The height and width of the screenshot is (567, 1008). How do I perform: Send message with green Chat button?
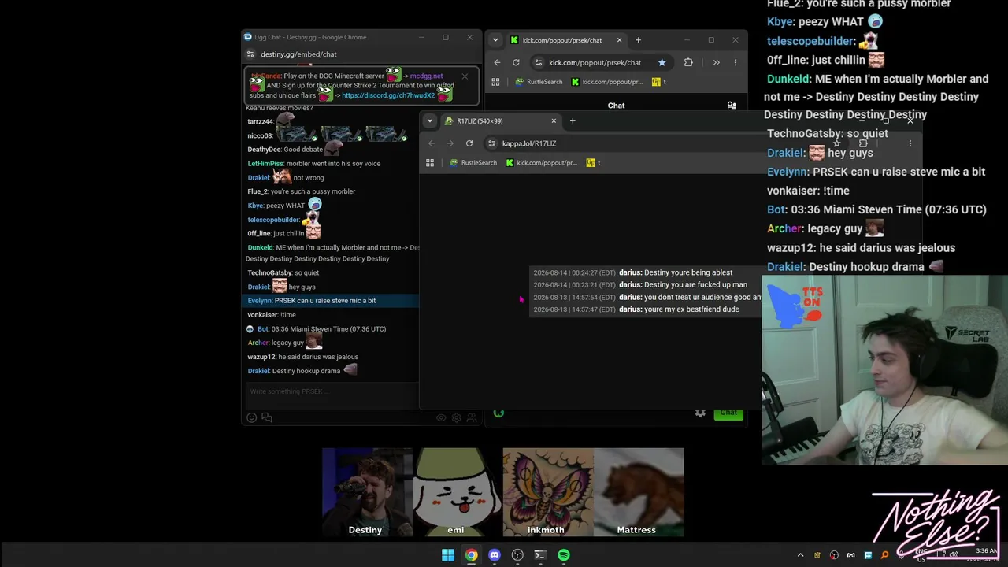coord(728,412)
